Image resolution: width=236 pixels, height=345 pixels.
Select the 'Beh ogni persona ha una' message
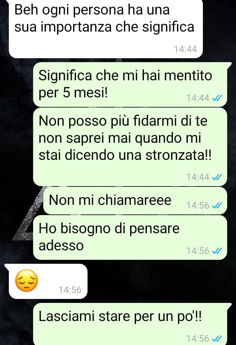pos(106,29)
